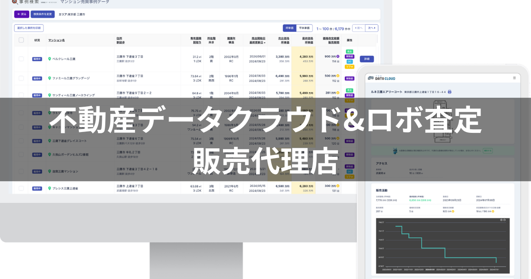Click yellow coin icon next to 300万円
Screen dimensions: 531x279
(x=338, y=186)
